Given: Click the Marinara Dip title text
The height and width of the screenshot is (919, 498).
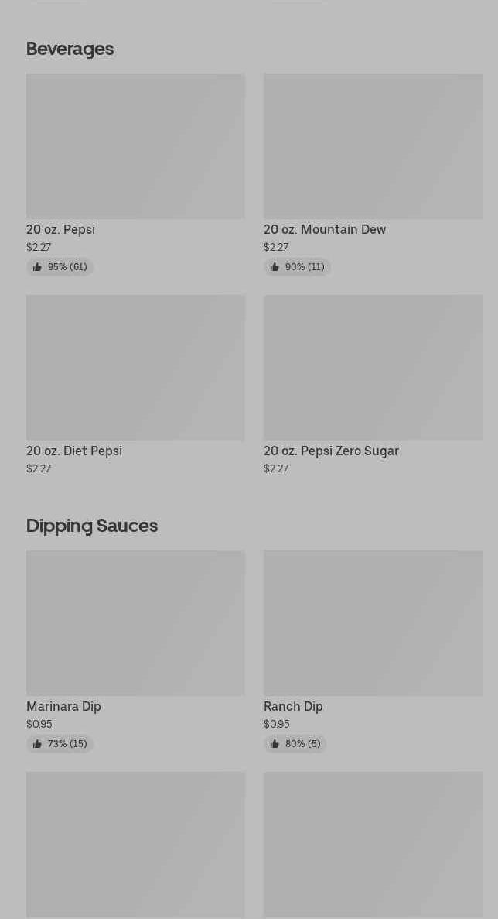Looking at the screenshot, I should tap(63, 707).
